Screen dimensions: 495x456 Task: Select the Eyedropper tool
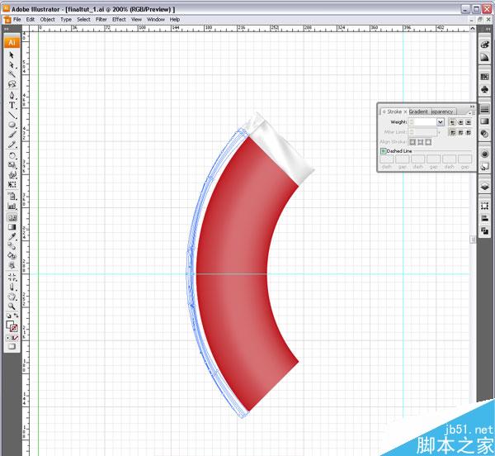click(x=12, y=236)
